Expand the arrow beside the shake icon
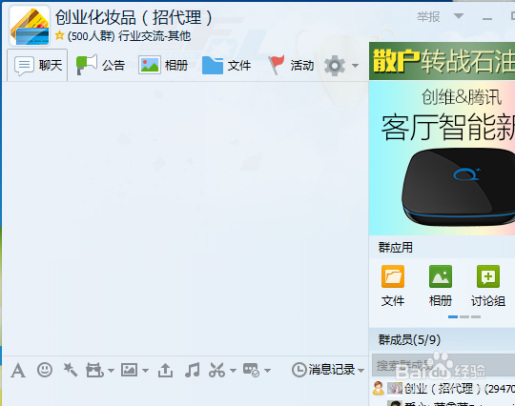This screenshot has width=515, height=406. tap(111, 371)
